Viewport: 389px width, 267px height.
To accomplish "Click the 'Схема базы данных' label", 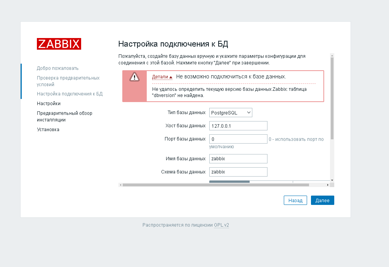I will tap(183, 172).
